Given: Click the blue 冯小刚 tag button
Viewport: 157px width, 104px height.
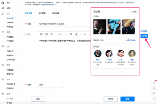Looking at the screenshot, I should click(144, 36).
